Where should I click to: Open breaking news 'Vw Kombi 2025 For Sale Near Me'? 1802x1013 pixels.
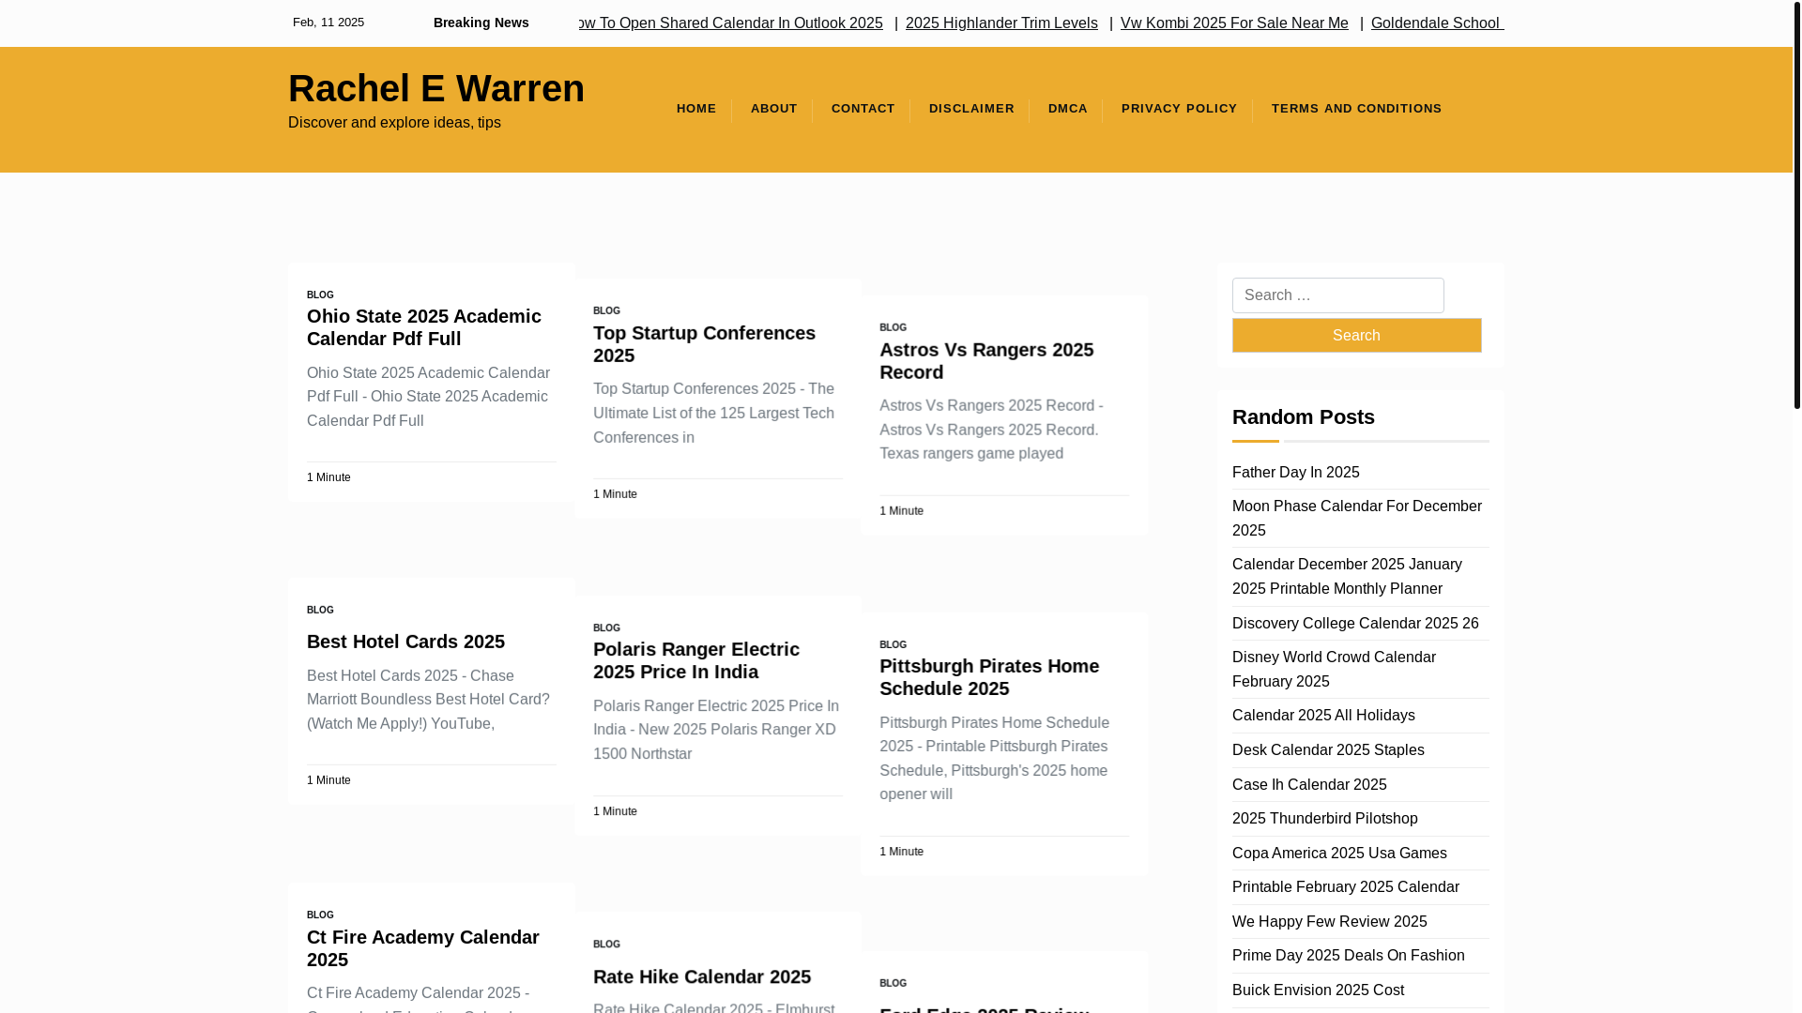pyautogui.click(x=1234, y=23)
